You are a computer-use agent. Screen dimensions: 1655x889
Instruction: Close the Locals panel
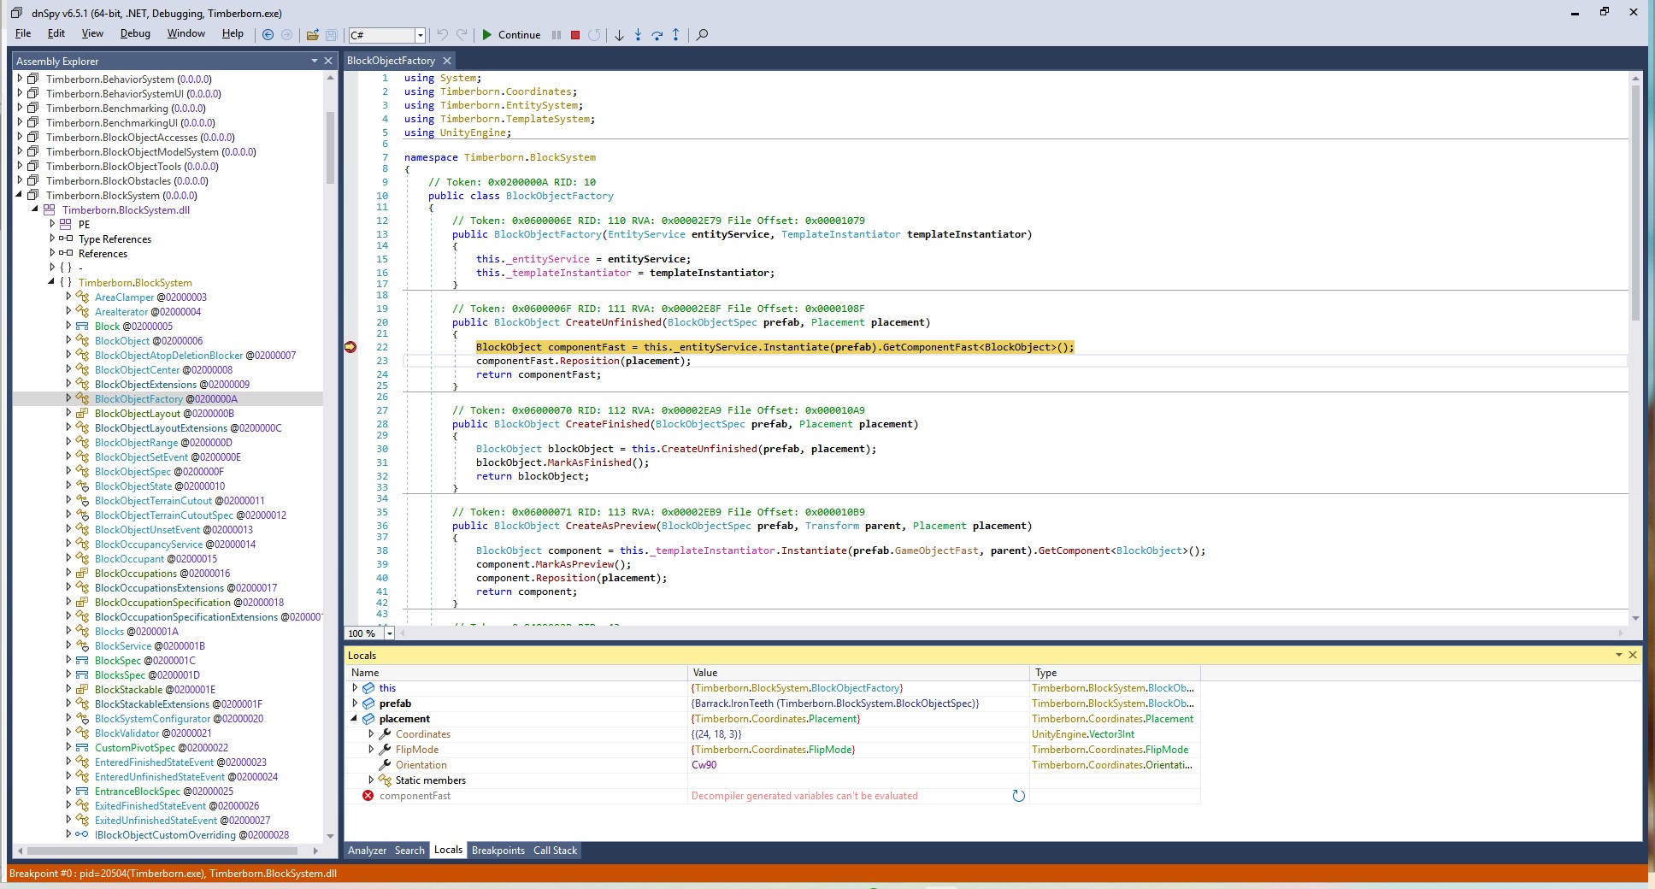[x=1633, y=655]
